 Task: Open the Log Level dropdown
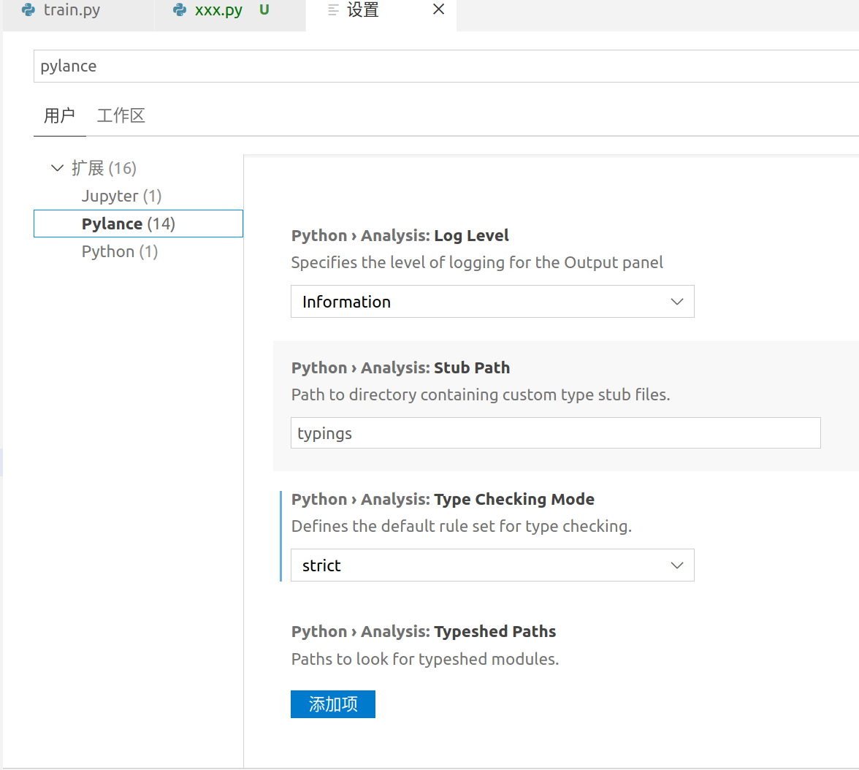(x=492, y=302)
